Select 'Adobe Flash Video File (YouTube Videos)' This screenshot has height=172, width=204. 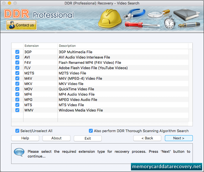coord(93,68)
